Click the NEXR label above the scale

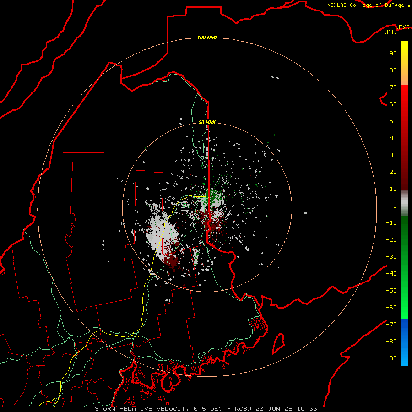click(402, 27)
